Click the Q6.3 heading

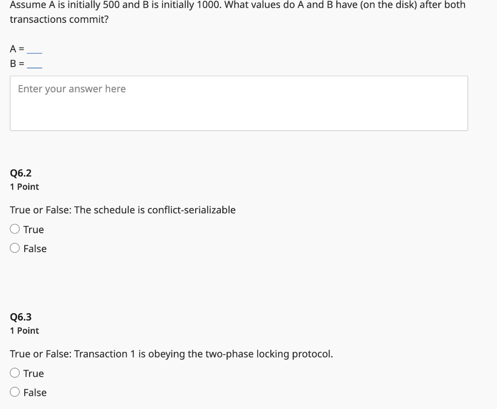pos(20,317)
